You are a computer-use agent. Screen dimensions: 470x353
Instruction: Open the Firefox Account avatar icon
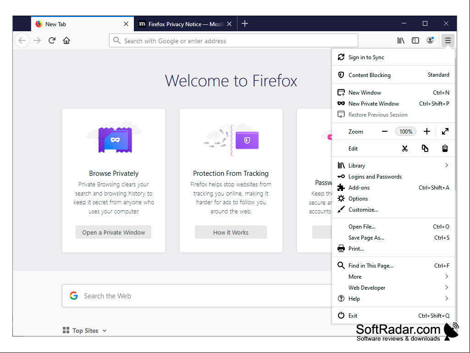pos(430,40)
